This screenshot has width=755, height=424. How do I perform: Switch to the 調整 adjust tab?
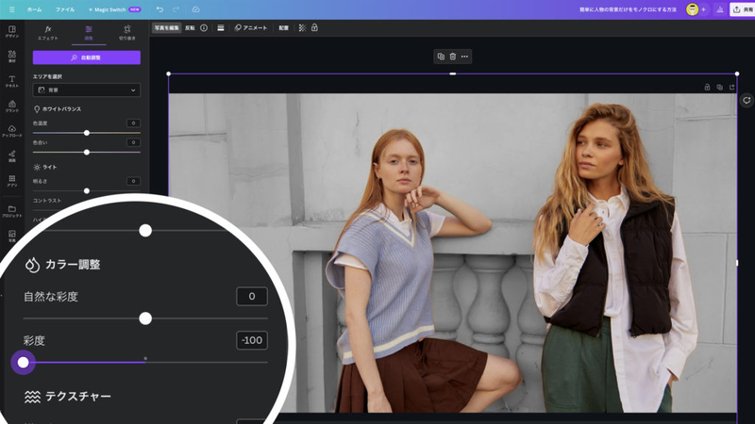coord(89,33)
